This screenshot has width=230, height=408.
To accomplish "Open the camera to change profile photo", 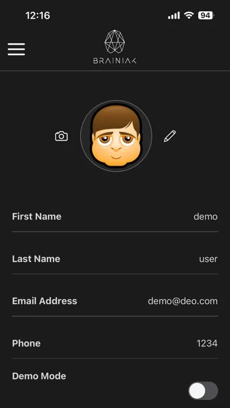I will pyautogui.click(x=61, y=136).
